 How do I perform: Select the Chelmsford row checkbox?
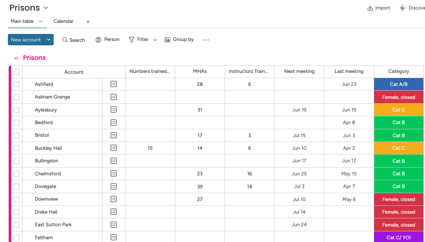click(17, 174)
